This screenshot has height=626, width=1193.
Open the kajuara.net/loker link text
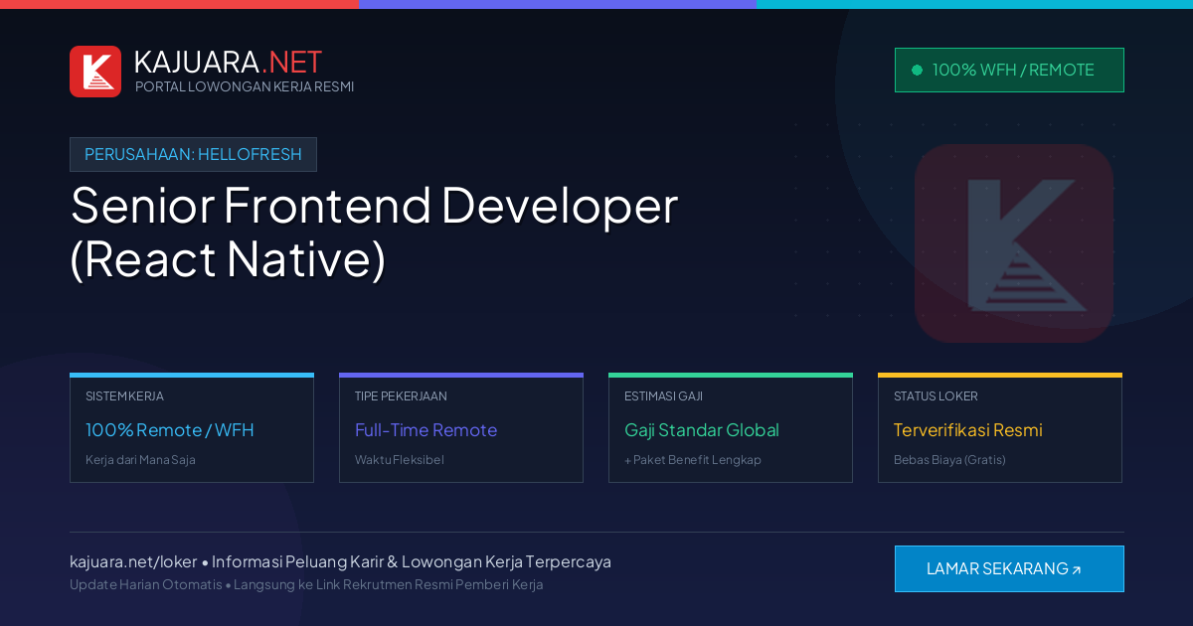[x=133, y=561]
